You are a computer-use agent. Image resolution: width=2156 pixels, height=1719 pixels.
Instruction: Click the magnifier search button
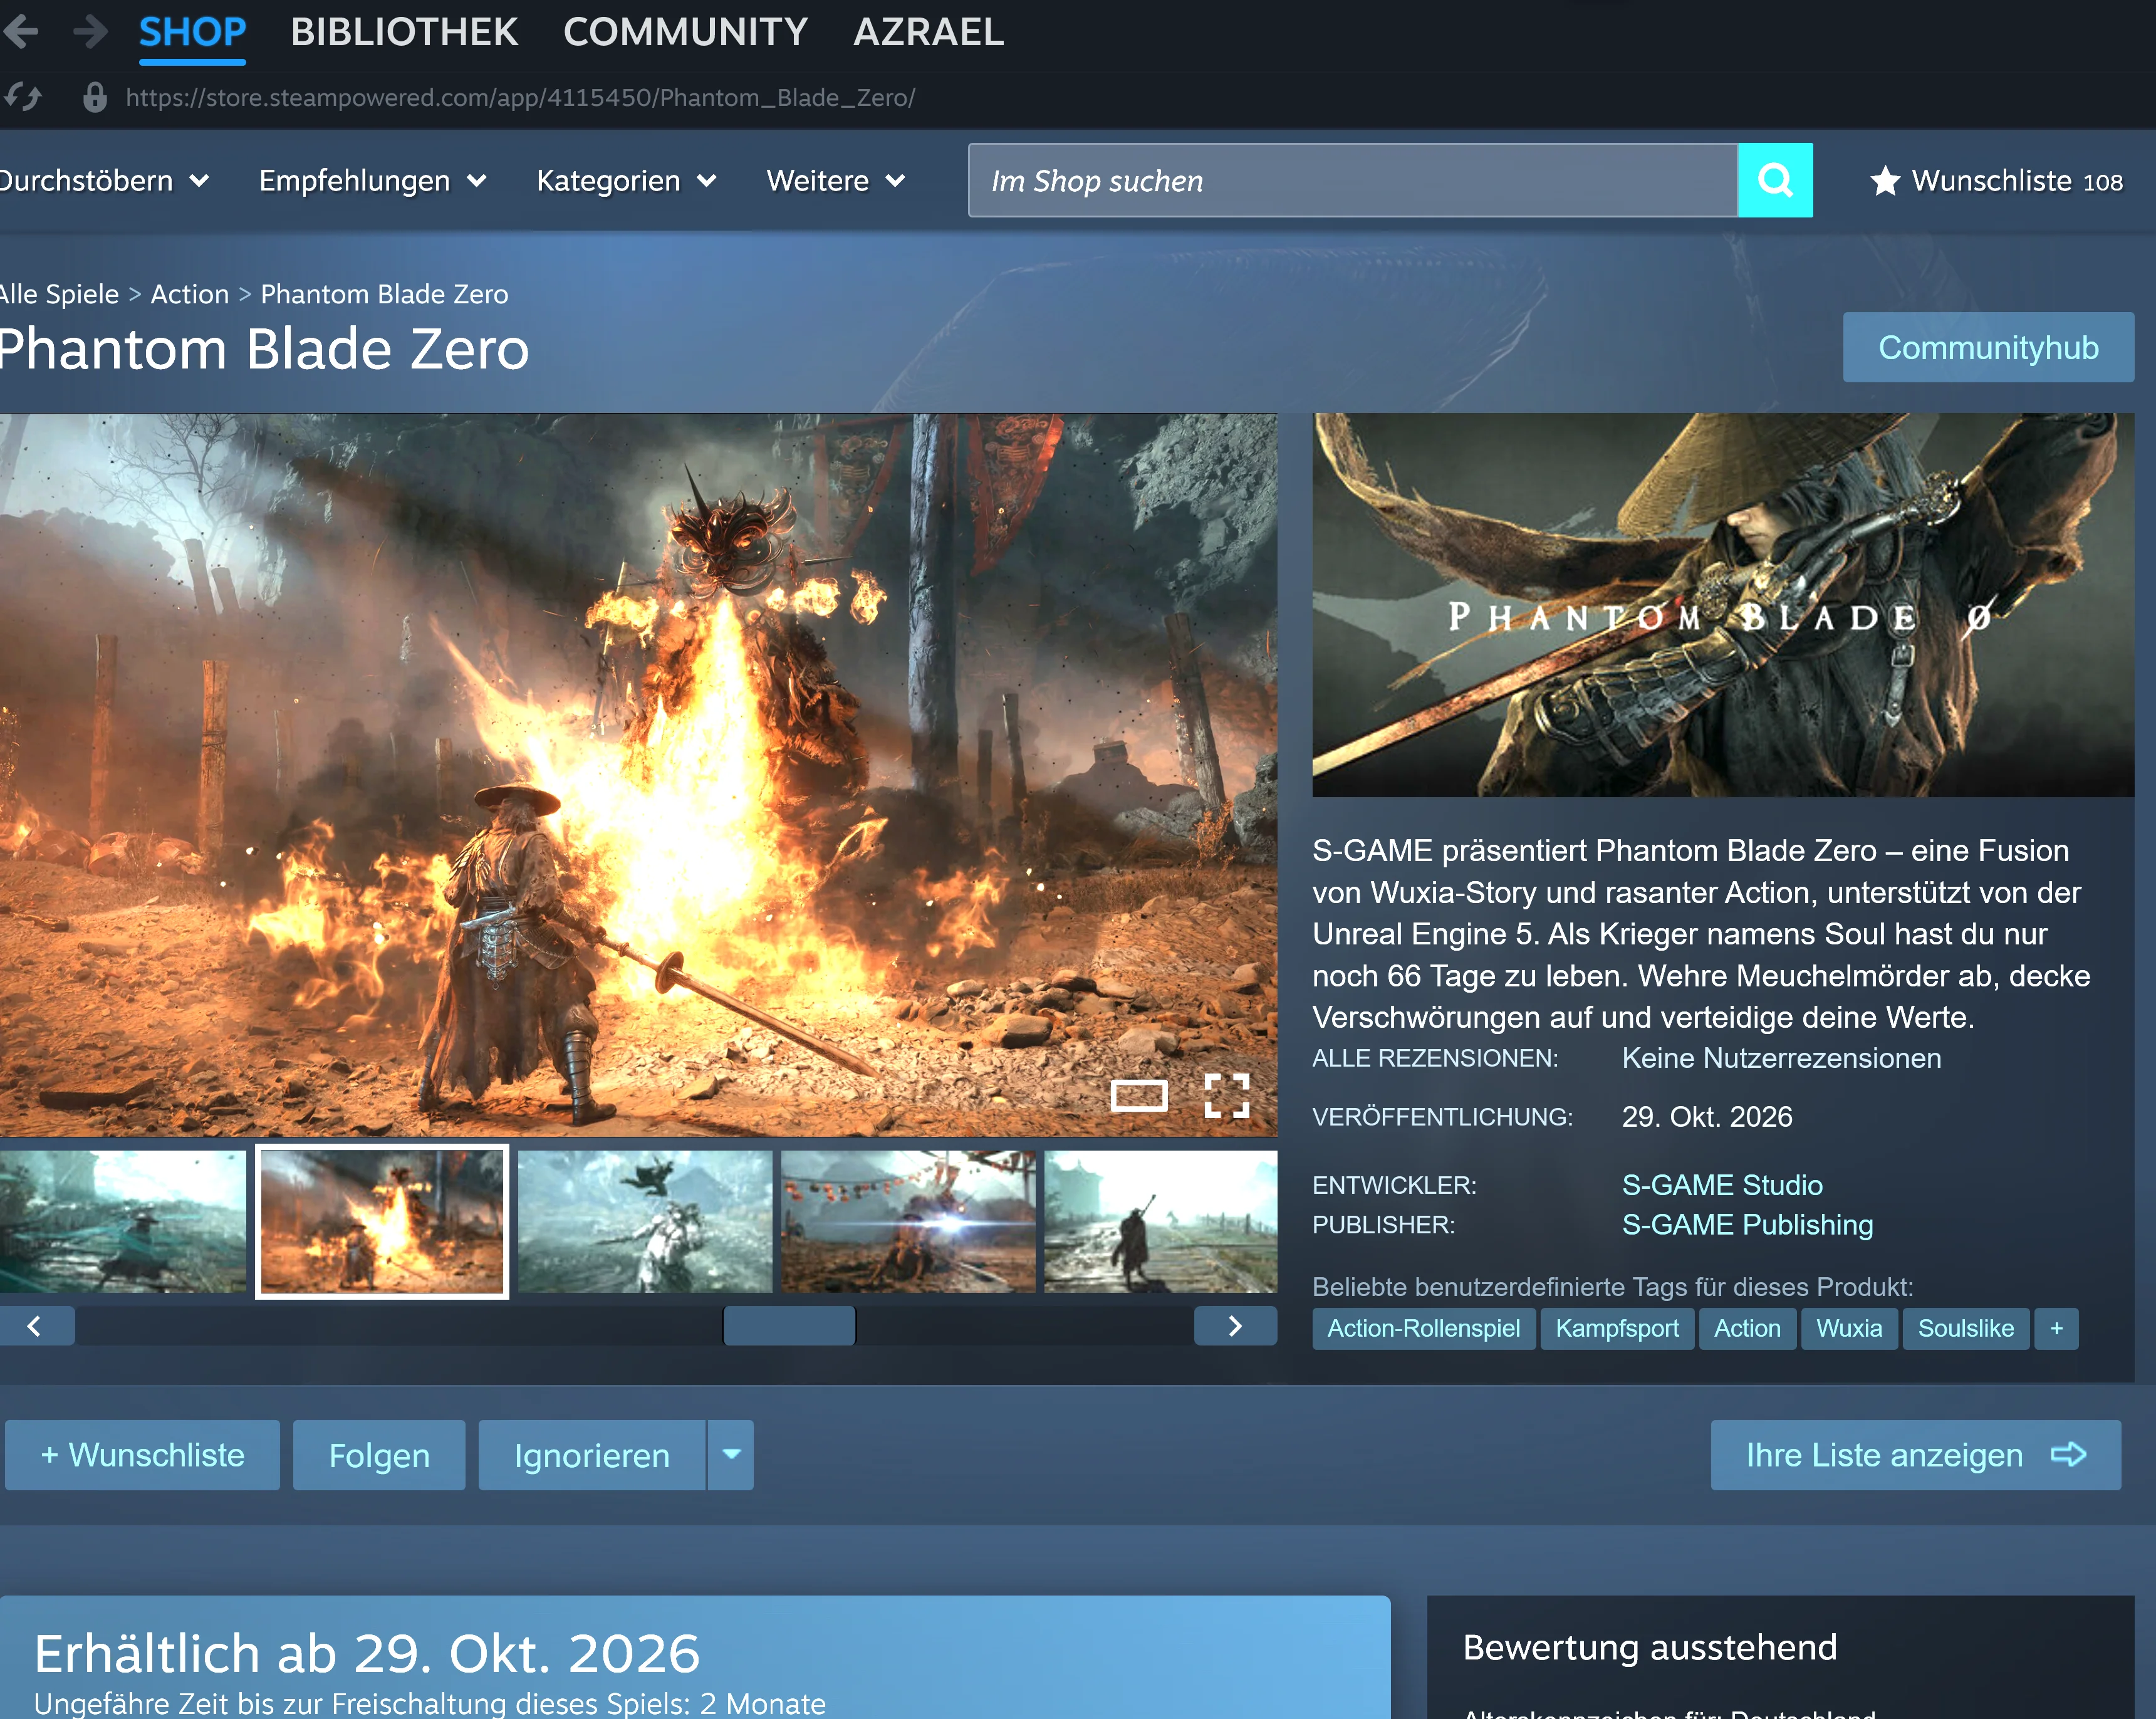pyautogui.click(x=1774, y=180)
